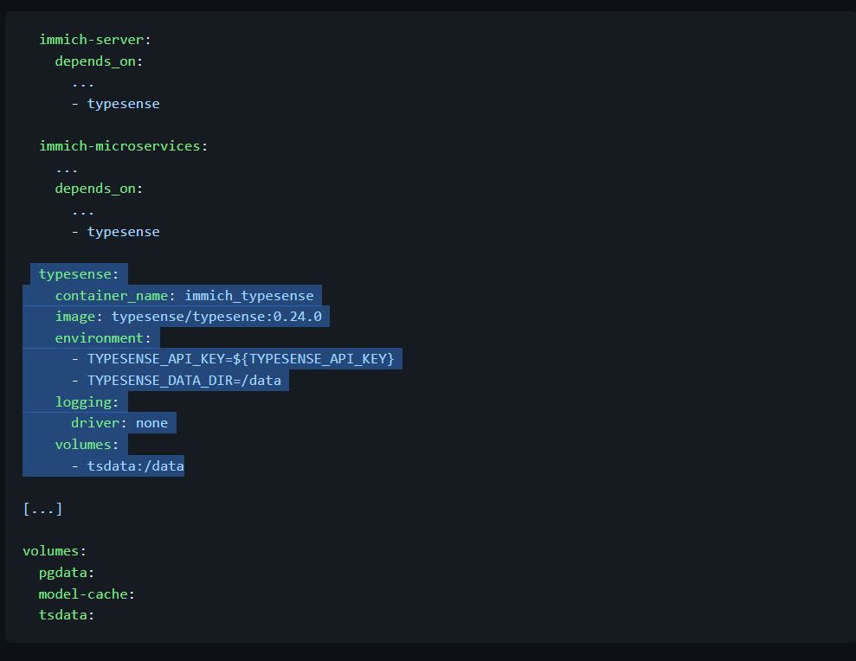The image size is (856, 661).
Task: Click the 'environment:' key
Action: (x=103, y=338)
